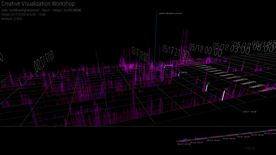Click the 05/17 12:00 time axis label
This screenshot has width=276, height=155.
pyautogui.click(x=43, y=61)
